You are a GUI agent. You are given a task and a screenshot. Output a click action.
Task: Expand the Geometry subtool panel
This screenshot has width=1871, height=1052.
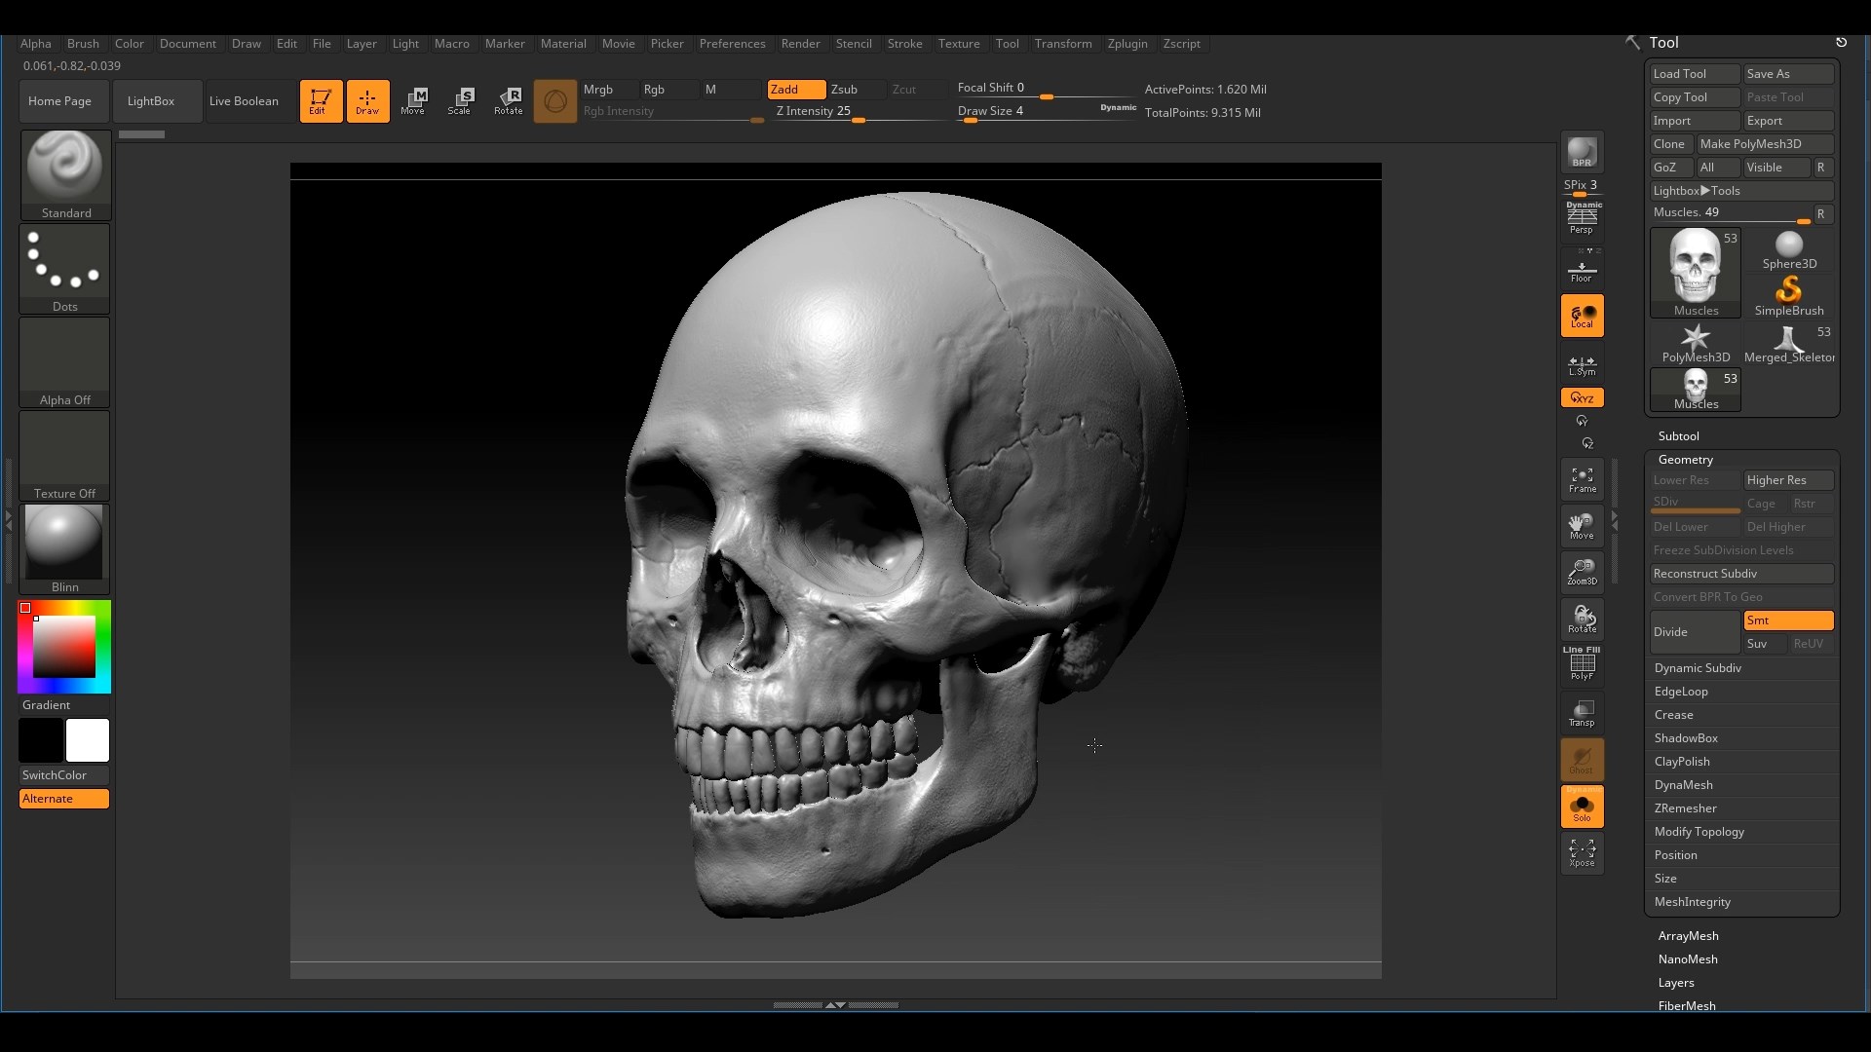click(1686, 459)
